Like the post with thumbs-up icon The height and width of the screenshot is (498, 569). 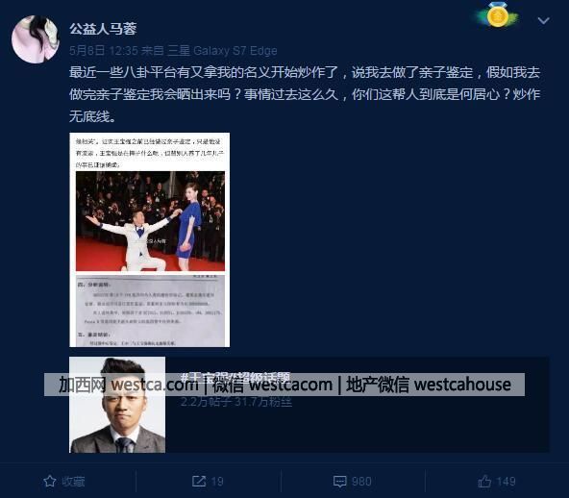click(x=484, y=482)
